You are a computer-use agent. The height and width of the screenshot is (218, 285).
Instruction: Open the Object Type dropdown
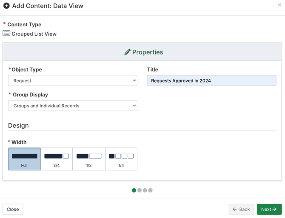[73, 80]
